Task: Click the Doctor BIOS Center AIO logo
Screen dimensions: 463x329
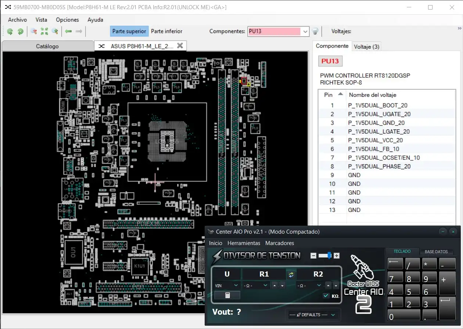Action: [363, 284]
